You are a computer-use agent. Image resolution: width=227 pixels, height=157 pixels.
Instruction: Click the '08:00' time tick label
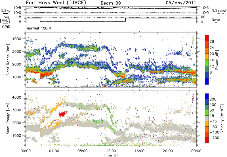pyautogui.click(x=83, y=151)
